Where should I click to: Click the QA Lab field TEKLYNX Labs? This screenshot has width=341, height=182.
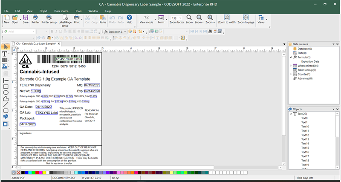[47, 113]
